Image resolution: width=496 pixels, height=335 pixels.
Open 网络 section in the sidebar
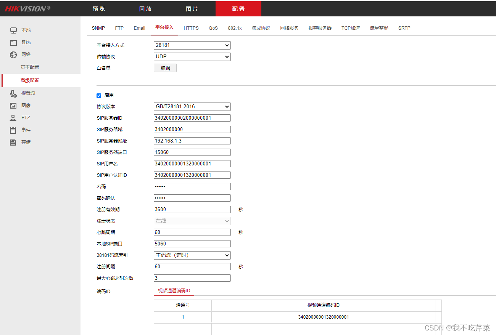tap(26, 54)
